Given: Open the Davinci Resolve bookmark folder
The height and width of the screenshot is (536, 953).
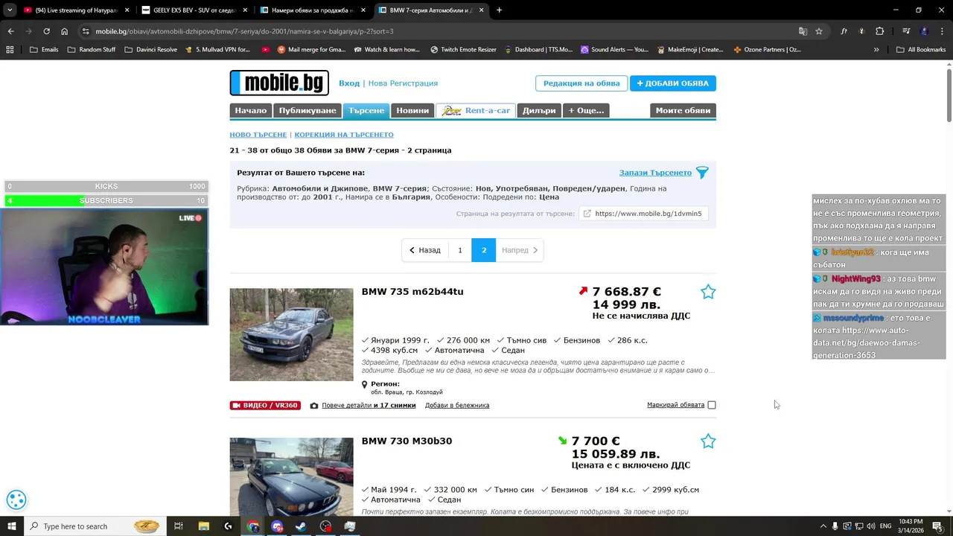Looking at the screenshot, I should [150, 50].
